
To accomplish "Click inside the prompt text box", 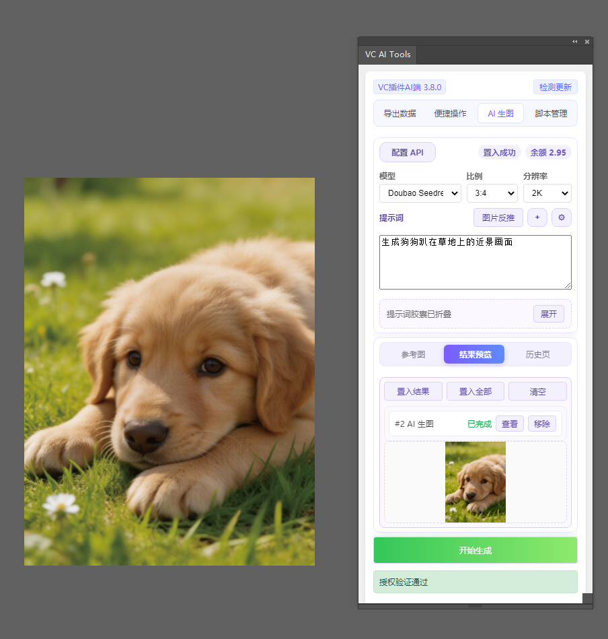I will 475,266.
